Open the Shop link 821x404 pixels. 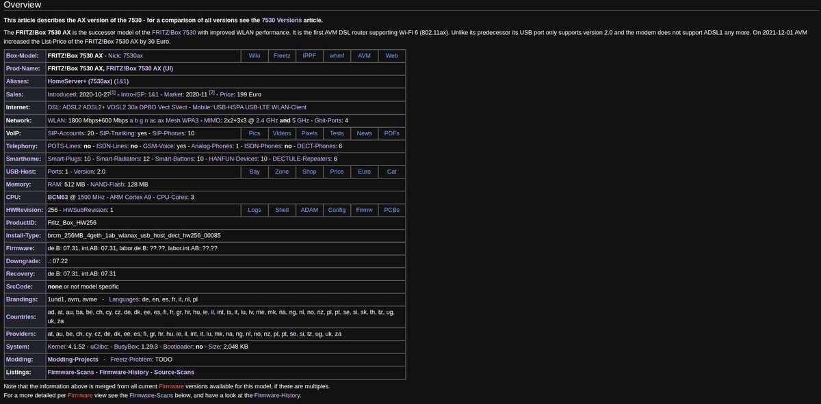(309, 172)
